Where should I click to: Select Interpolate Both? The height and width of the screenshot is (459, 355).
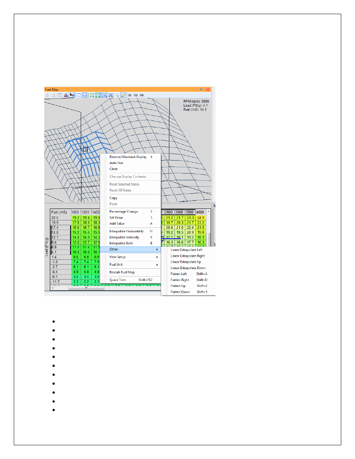point(131,243)
